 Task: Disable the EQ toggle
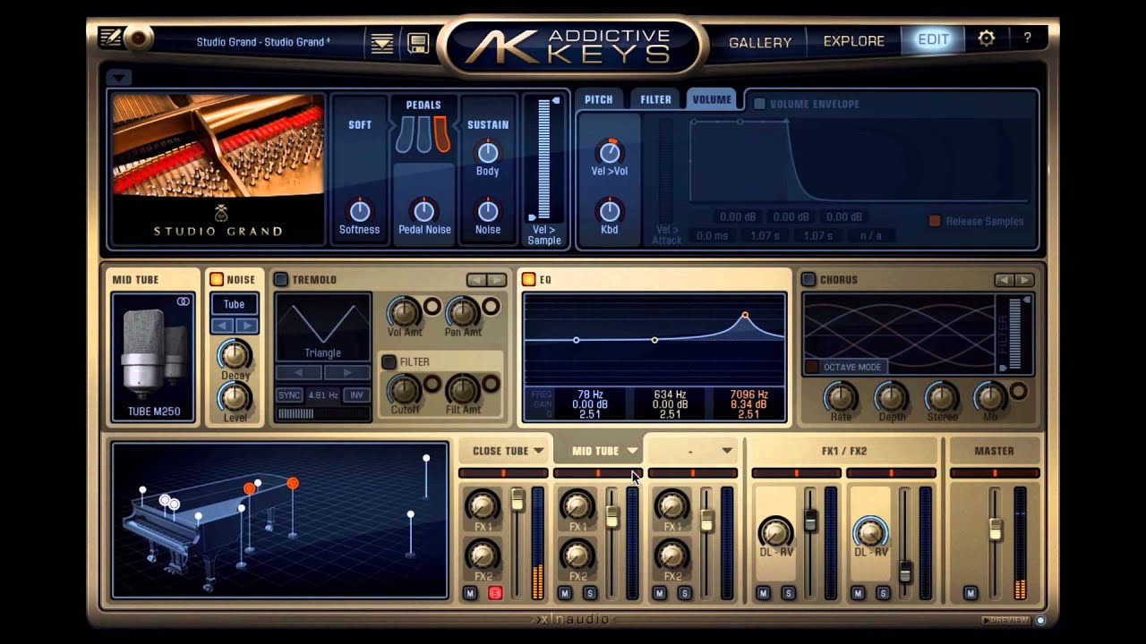528,280
